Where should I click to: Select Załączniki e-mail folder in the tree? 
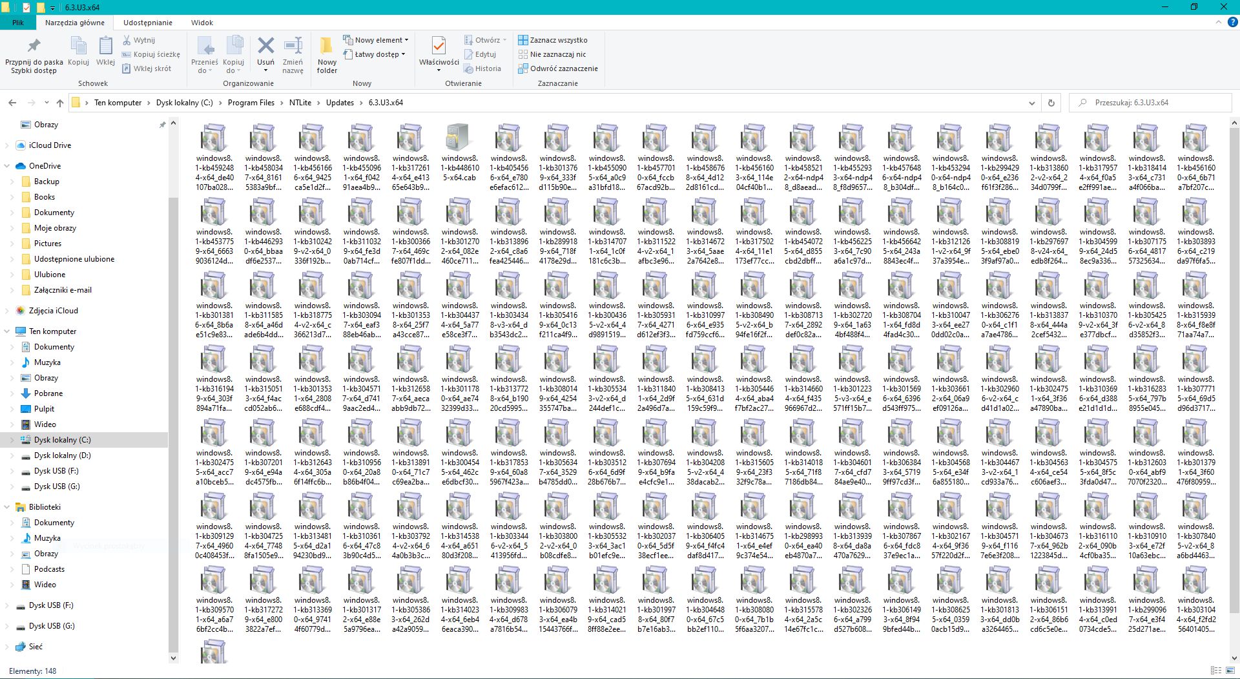coord(63,290)
